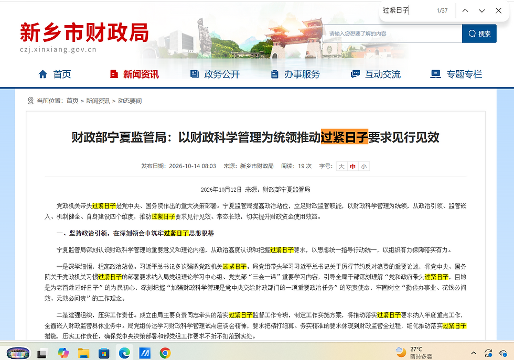The image size is (514, 360).
Task: Click the blue 搜索 search button
Action: (479, 34)
